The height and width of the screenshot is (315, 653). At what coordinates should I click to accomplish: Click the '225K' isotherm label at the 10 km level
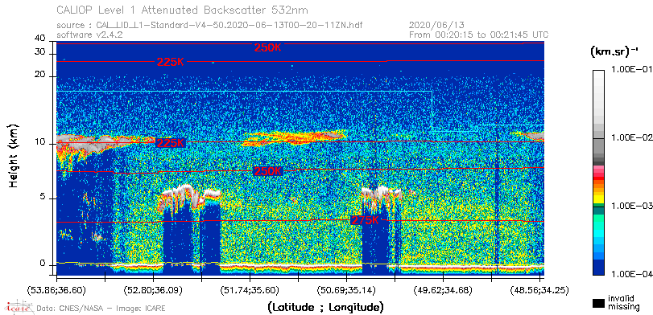click(x=170, y=142)
